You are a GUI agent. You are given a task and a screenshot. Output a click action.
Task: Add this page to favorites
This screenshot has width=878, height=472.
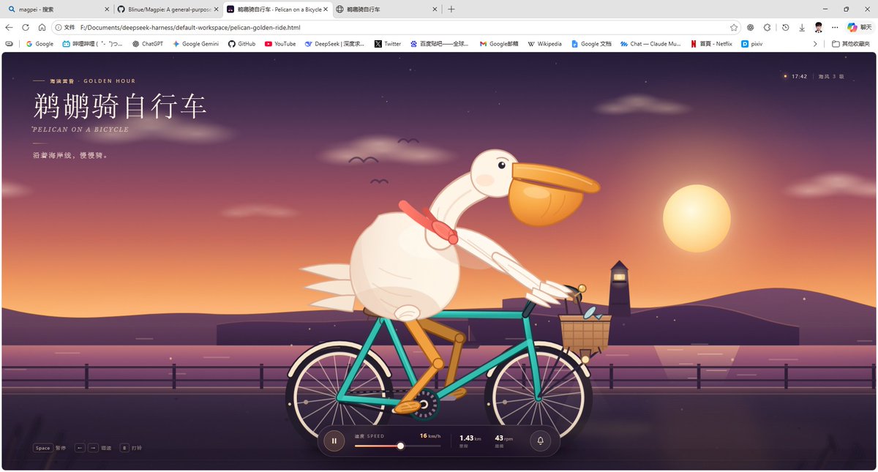coord(734,27)
